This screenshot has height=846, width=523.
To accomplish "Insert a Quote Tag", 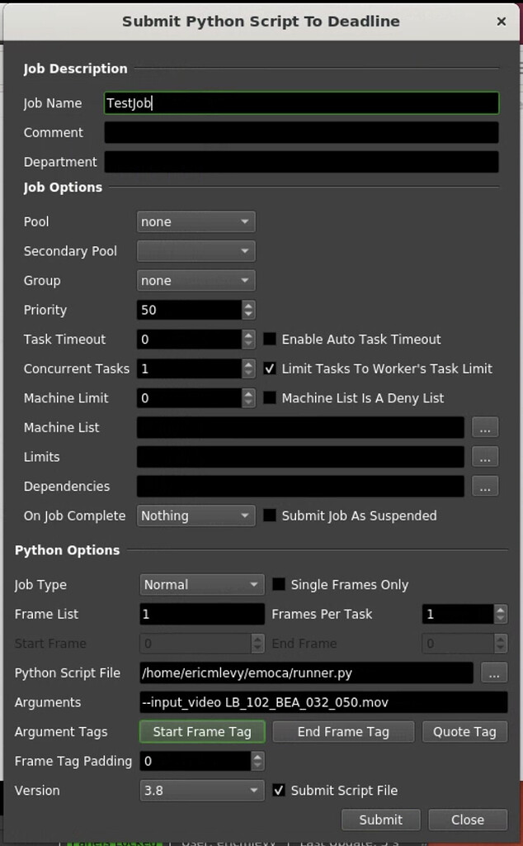I will tap(463, 731).
